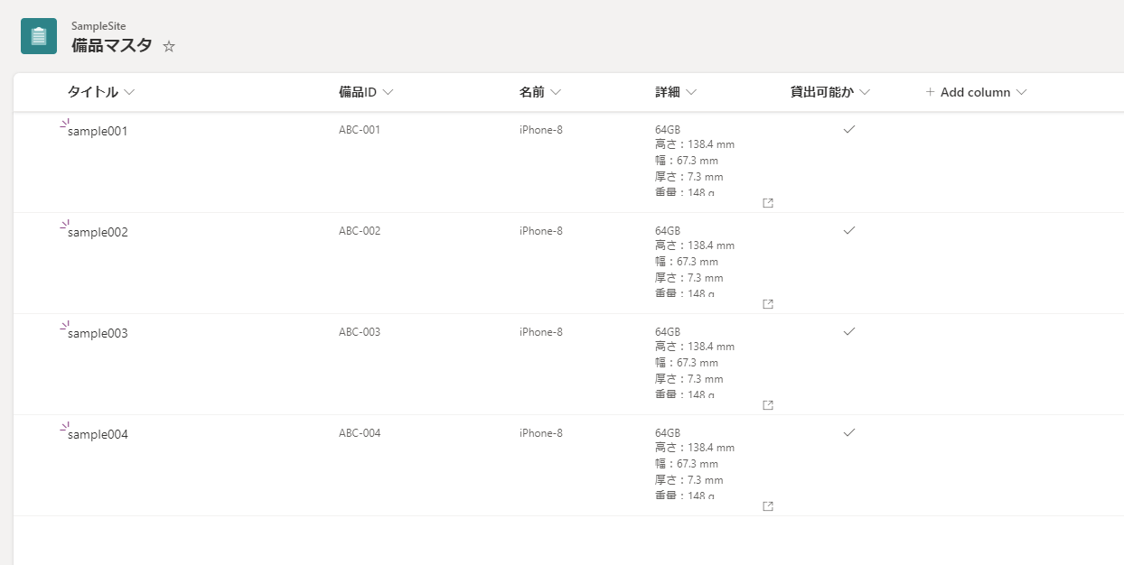Open the 名前 column header menu
The width and height of the screenshot is (1124, 565).
pyautogui.click(x=540, y=92)
